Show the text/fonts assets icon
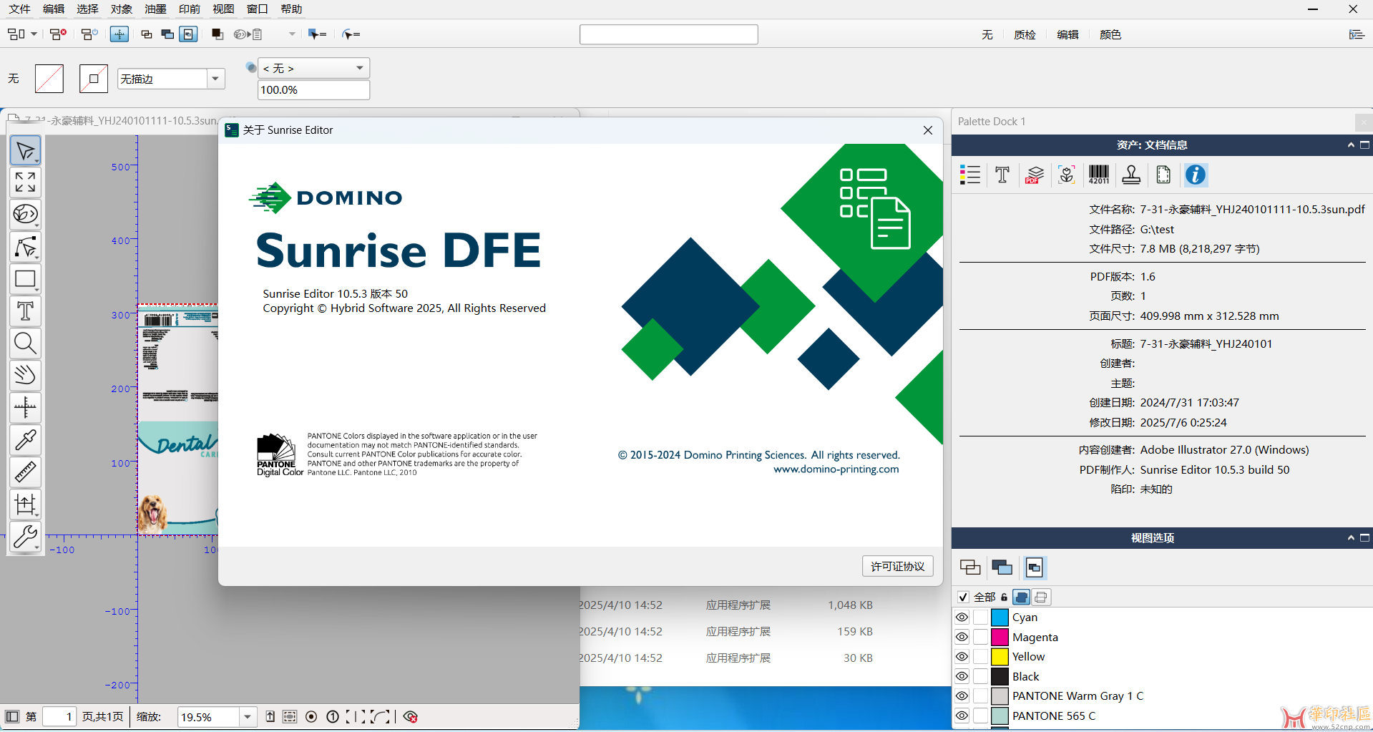The width and height of the screenshot is (1373, 732). pyautogui.click(x=1002, y=175)
